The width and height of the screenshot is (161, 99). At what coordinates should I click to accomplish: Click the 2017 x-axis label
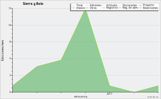109,94
